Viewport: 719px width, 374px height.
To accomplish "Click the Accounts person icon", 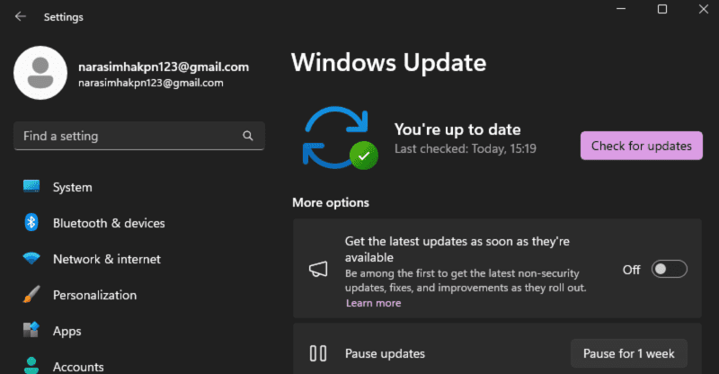I will coord(31,365).
